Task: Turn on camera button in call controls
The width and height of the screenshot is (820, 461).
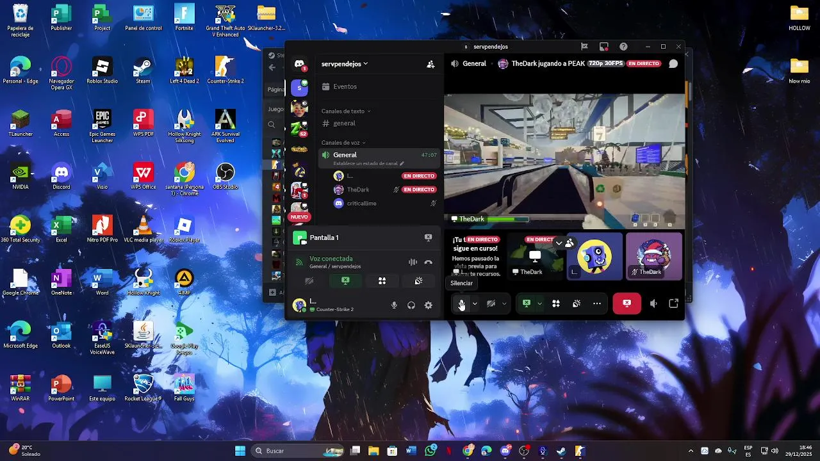Action: click(491, 303)
